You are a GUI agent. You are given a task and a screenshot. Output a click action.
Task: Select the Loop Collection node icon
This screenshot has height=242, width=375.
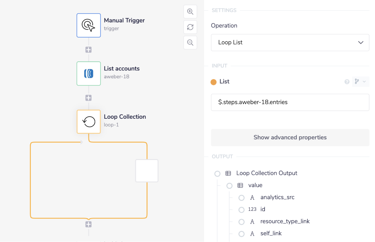click(88, 121)
